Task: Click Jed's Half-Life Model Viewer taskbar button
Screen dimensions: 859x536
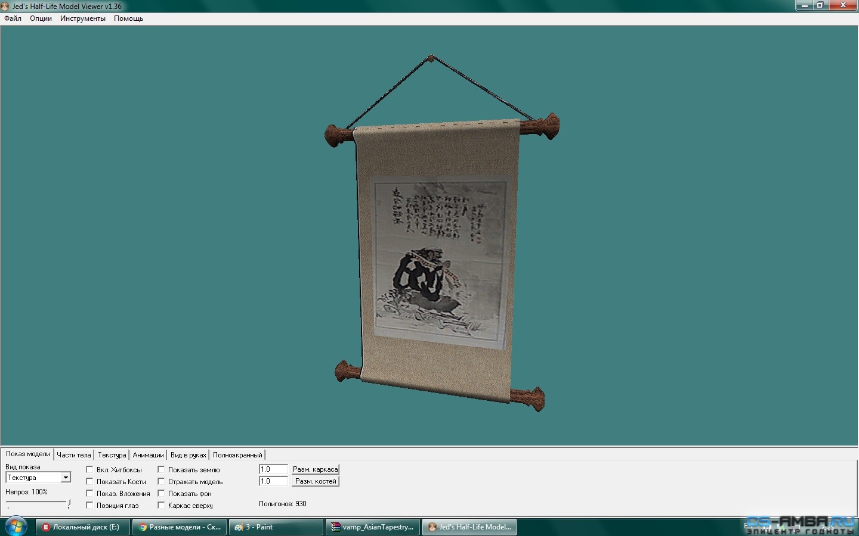Action: [x=469, y=527]
